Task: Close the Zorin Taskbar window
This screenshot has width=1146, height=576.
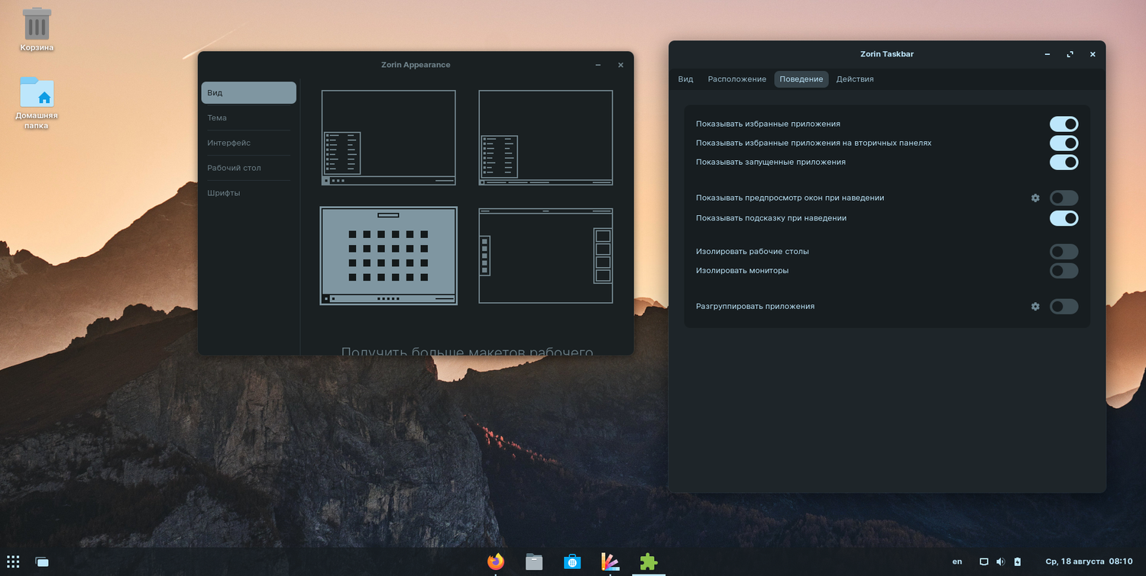Action: point(1093,54)
